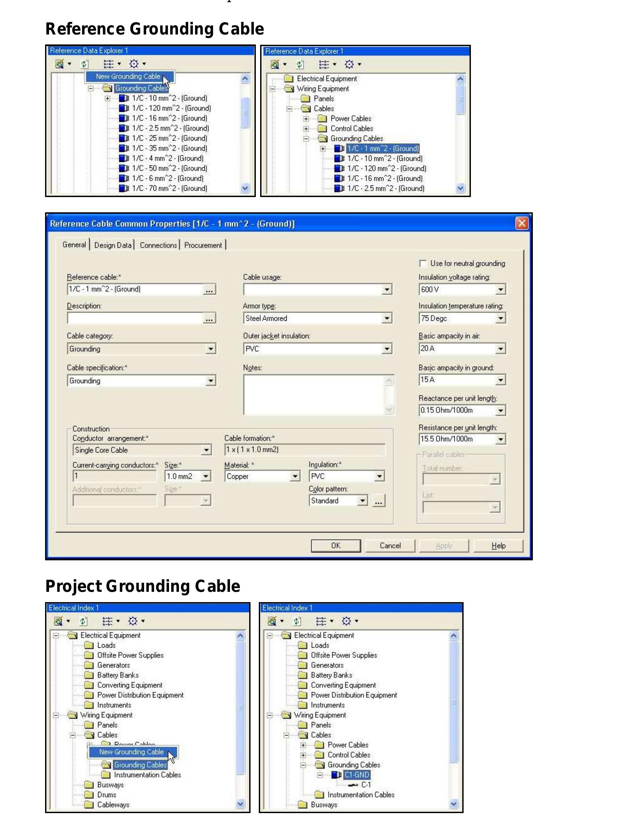This screenshot has width=621, height=836.
Task: Open the Insulation voltage rating dropdown
Action: click(x=501, y=289)
